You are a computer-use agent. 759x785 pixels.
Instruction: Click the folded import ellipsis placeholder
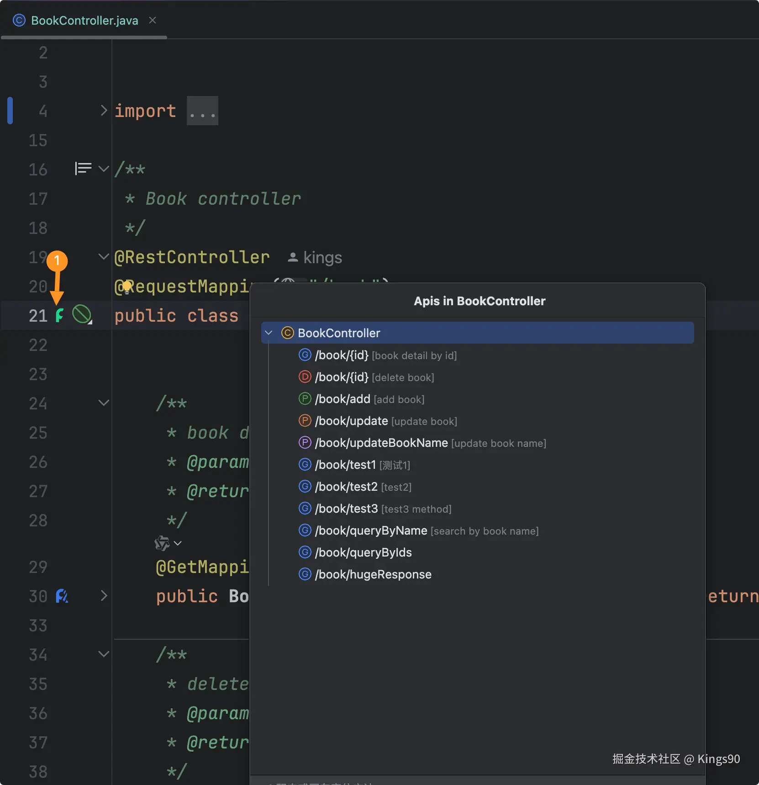coord(202,111)
